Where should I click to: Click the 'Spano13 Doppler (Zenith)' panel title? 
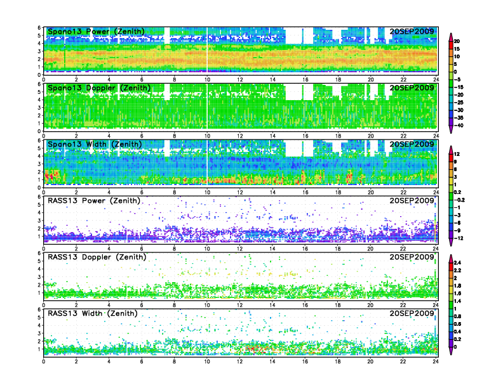pos(99,88)
